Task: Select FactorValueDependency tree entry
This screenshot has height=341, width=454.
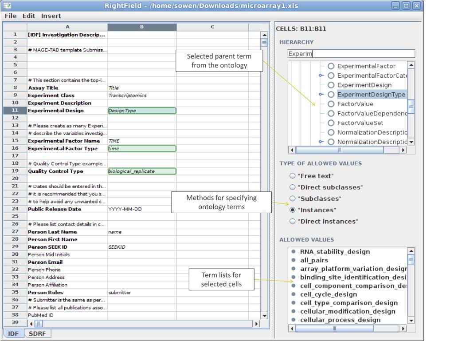Action: tap(372, 113)
